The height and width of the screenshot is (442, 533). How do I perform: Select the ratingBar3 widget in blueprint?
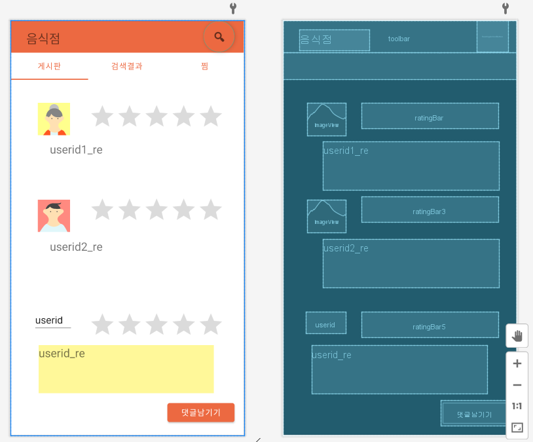pos(430,210)
